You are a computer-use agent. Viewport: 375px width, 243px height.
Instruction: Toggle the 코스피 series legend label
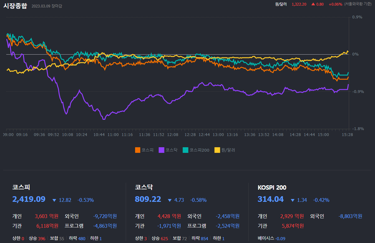tap(148, 150)
